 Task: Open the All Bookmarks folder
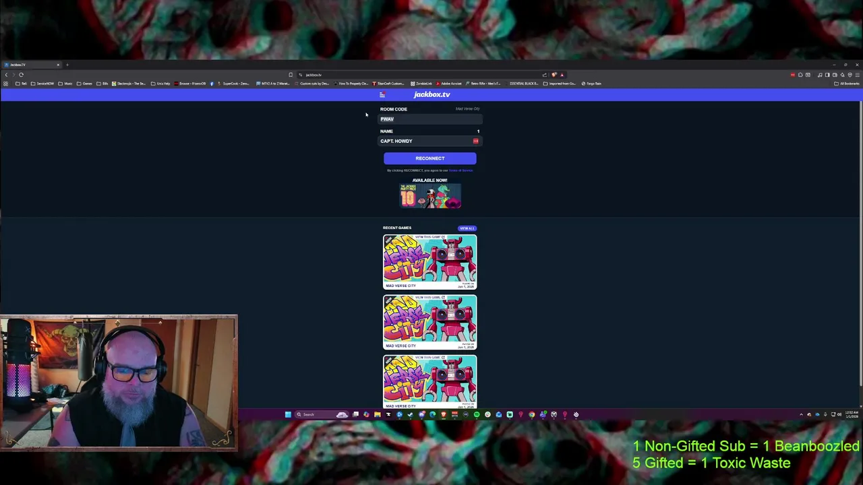[x=846, y=84]
